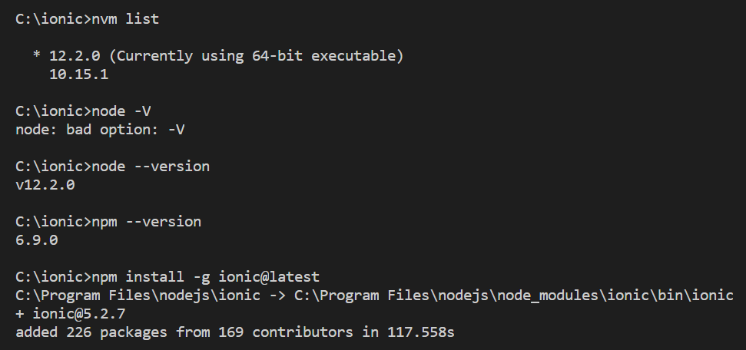Click the "npm --version" command text
746x350 pixels.
coord(146,222)
